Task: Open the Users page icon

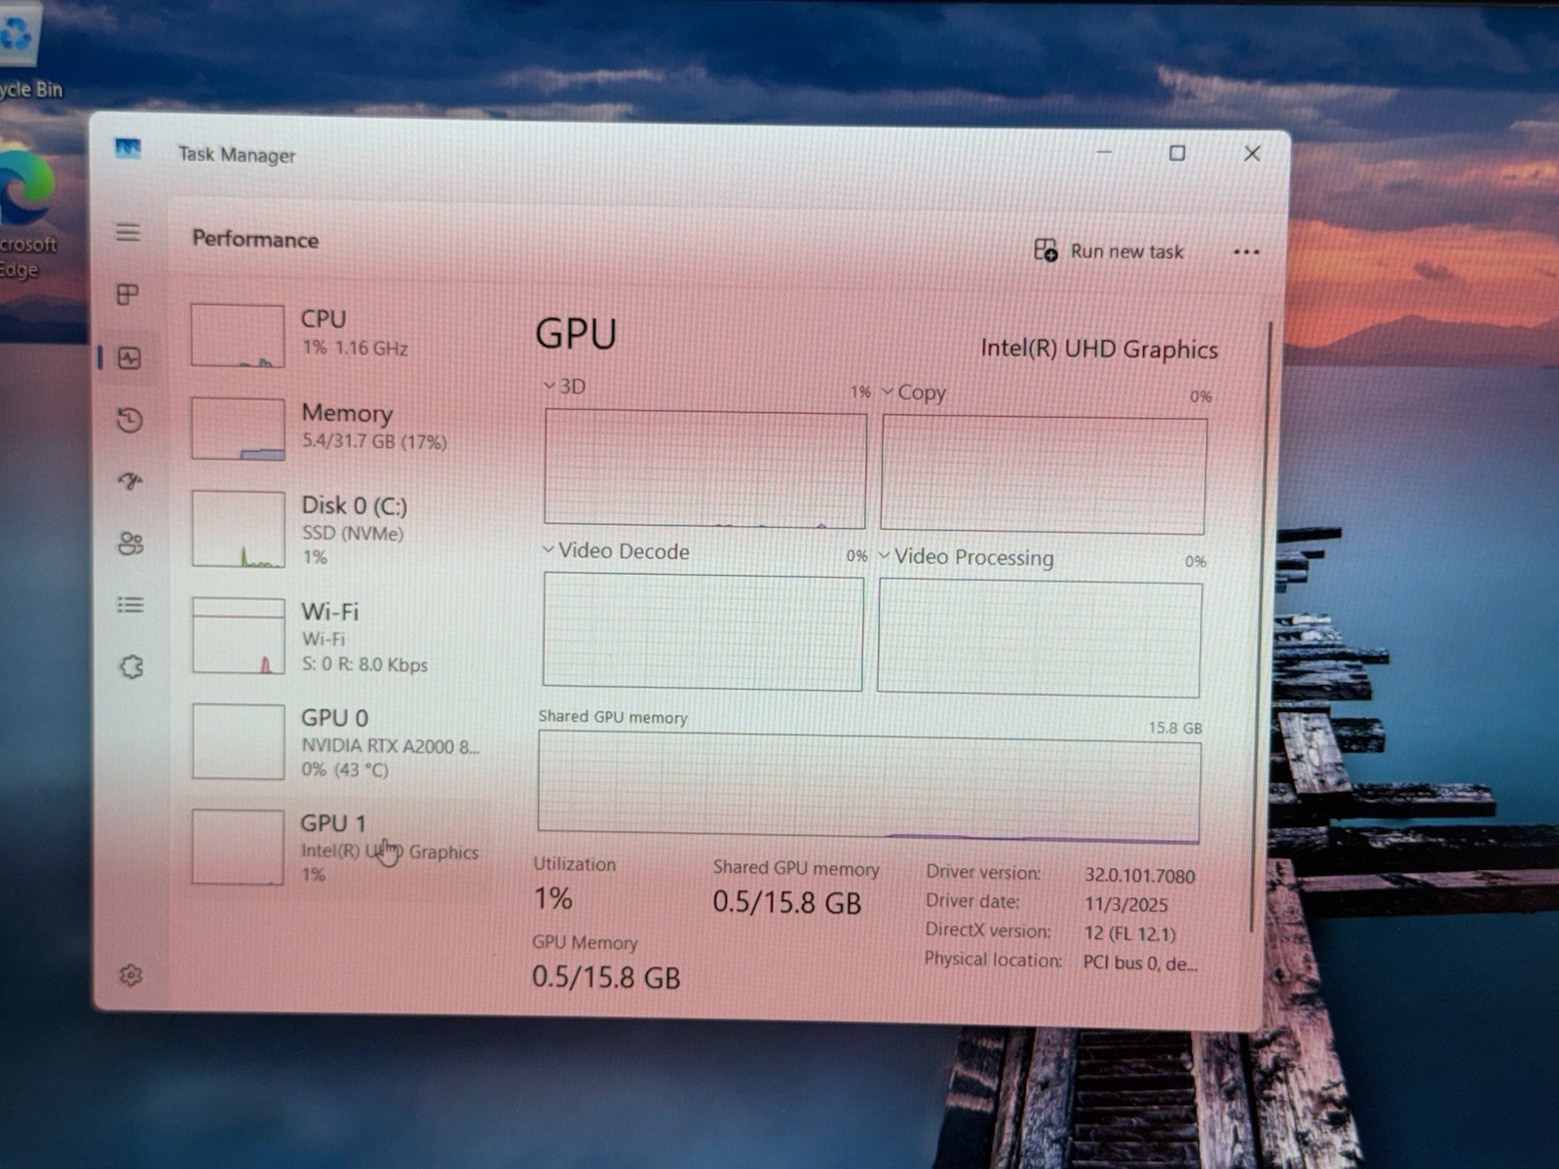Action: coord(131,543)
